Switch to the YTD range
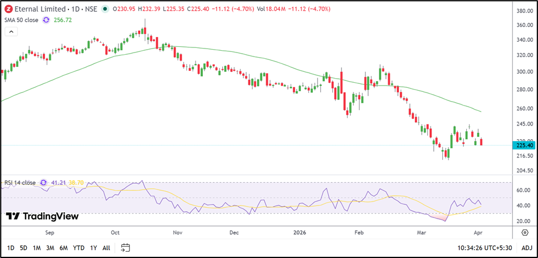Viewport: 538px width, 258px height. pyautogui.click(x=79, y=248)
